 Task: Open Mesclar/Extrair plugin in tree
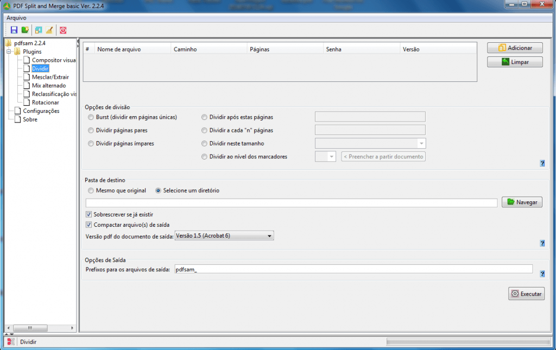(x=50, y=77)
